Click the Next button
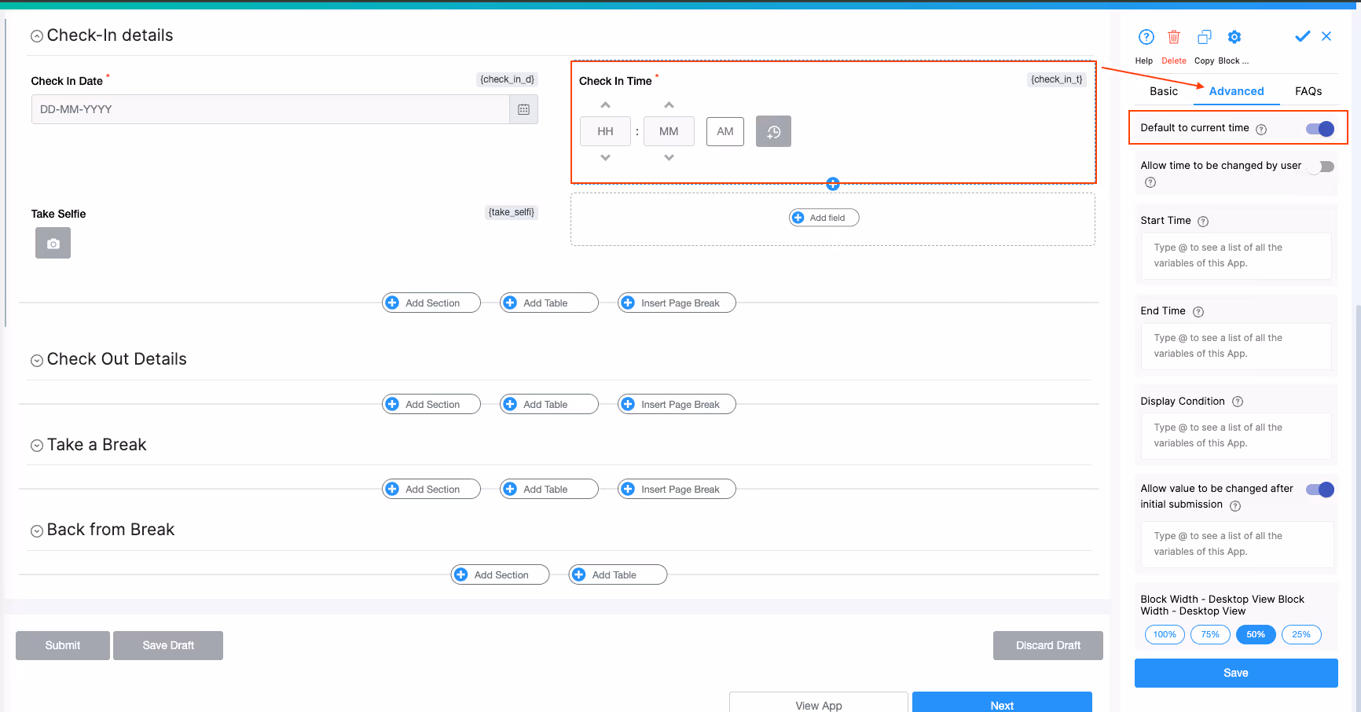1361x712 pixels. coord(1002,703)
